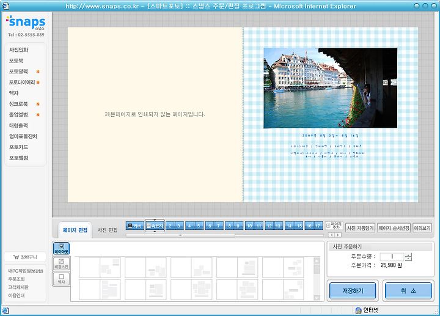Open the 포토앨범 menu item
Viewport: 440px width, 316px height.
coord(18,158)
